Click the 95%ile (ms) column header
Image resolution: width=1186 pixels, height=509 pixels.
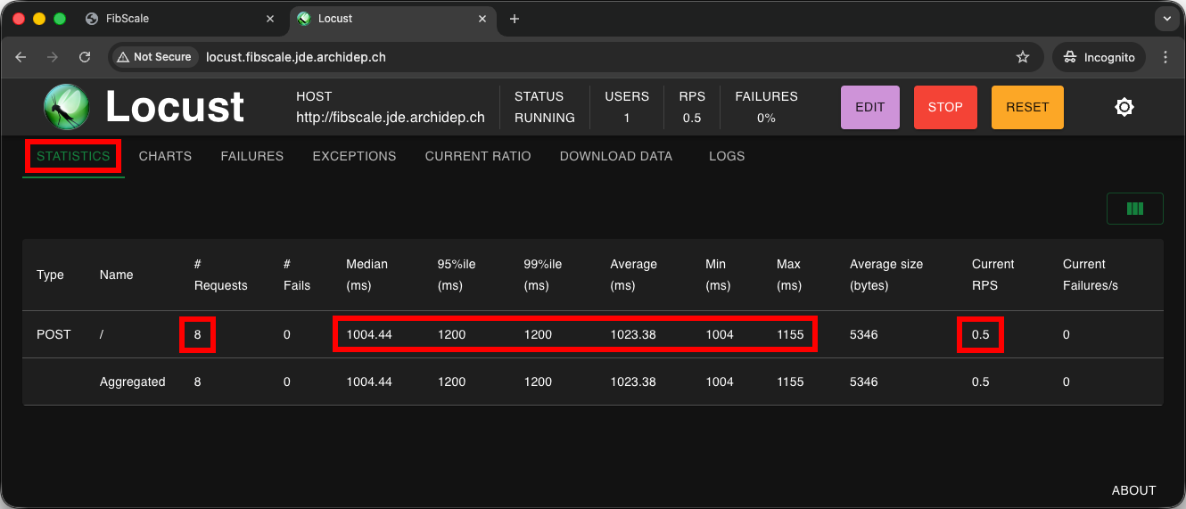pyautogui.click(x=457, y=275)
